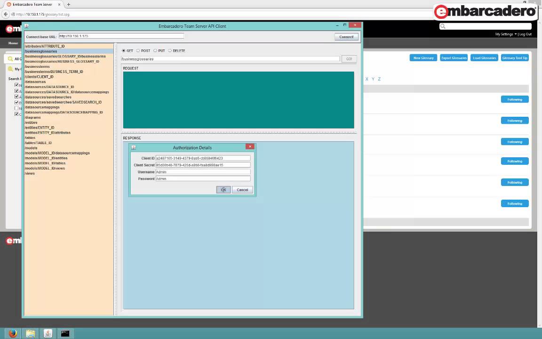Select /attributes/ATTRIBUTE_ID endpoint
This screenshot has height=339, width=542.
pyautogui.click(x=45, y=46)
